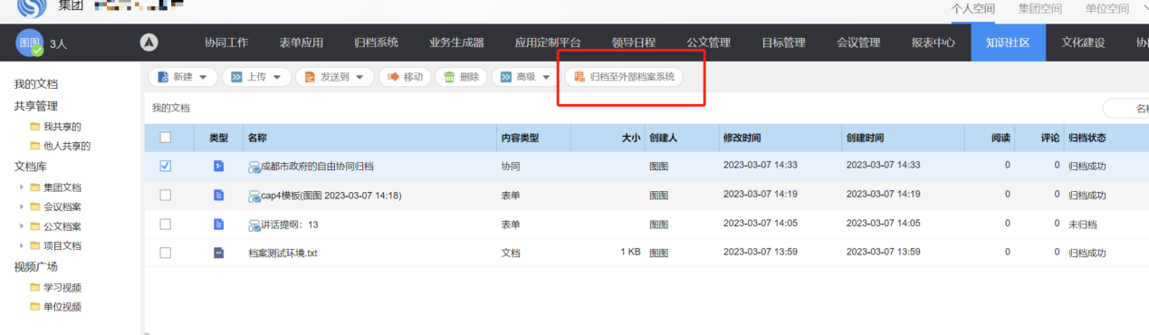Select 文档库 in the sidebar

[31, 167]
